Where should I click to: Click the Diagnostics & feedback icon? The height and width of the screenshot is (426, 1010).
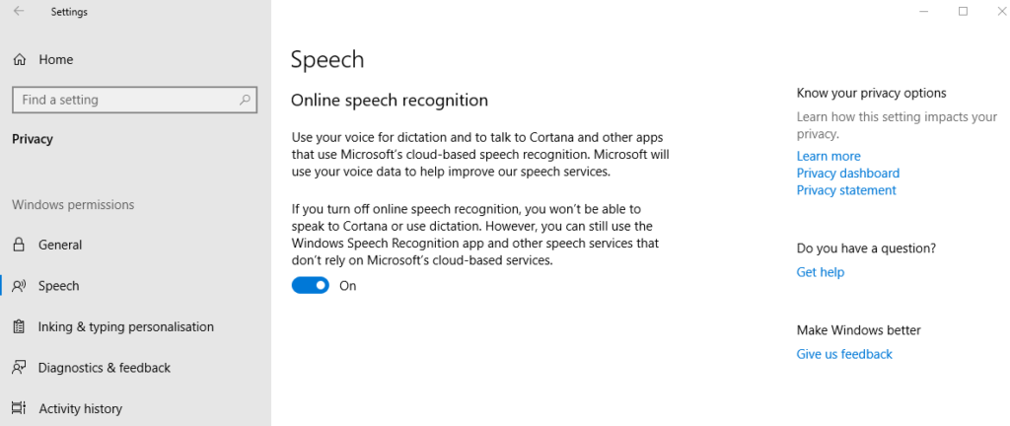pos(20,368)
